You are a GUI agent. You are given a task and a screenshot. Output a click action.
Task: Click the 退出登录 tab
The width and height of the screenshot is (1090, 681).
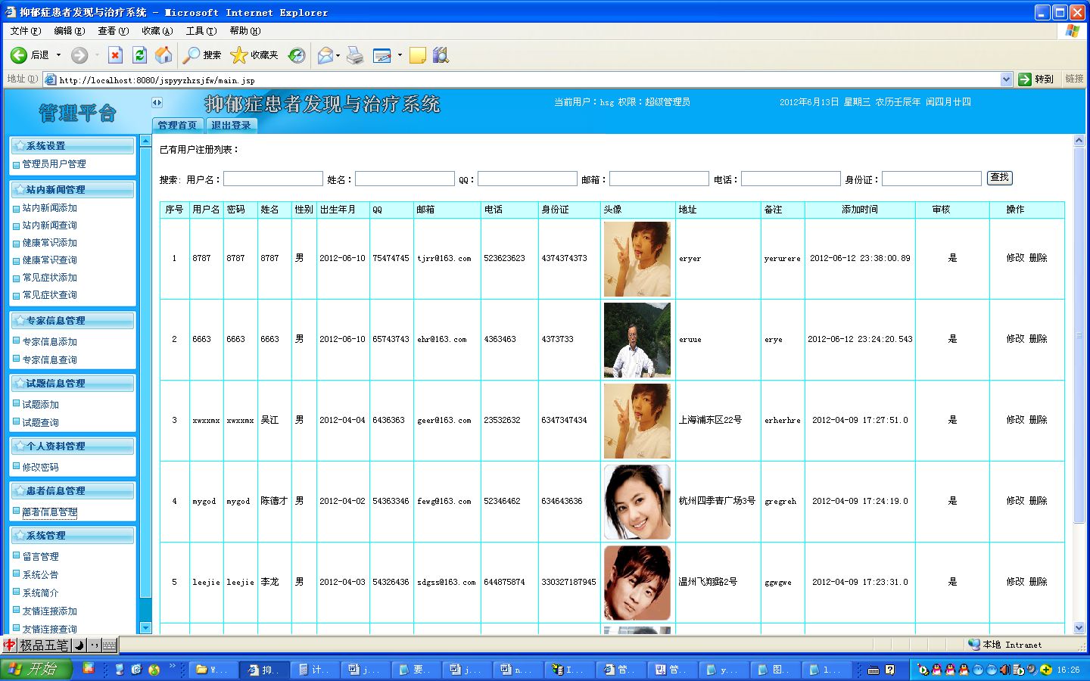pos(231,126)
